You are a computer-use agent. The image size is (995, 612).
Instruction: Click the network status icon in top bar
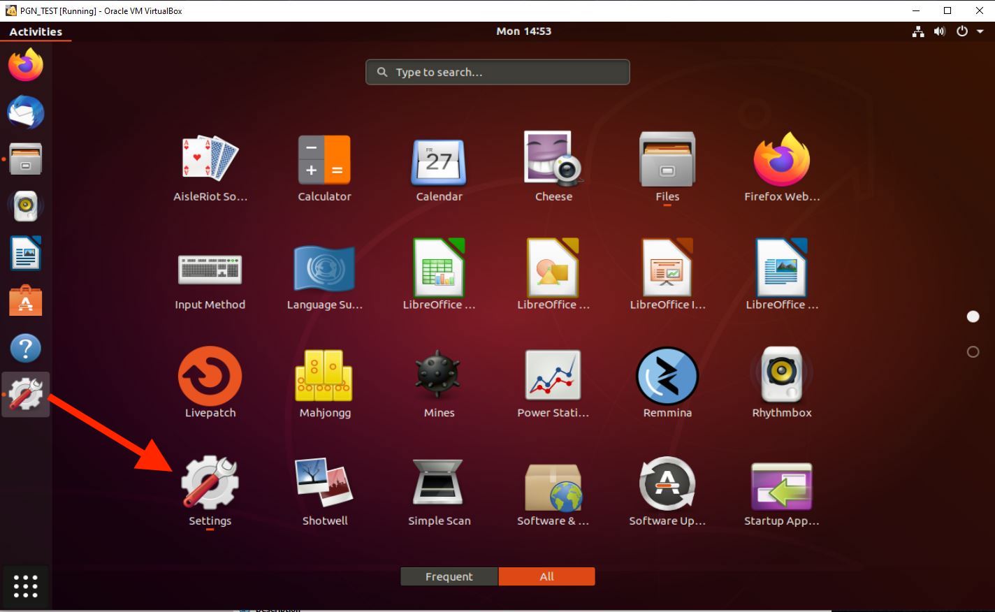(918, 31)
